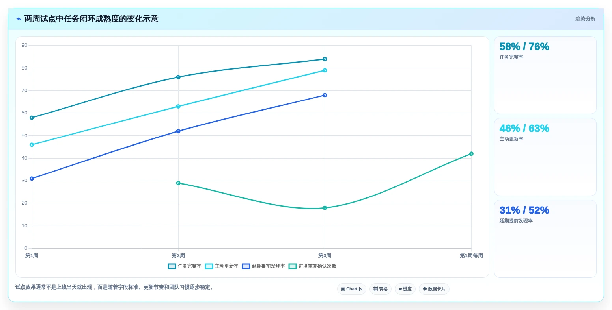
Task: Click the 0 y-axis tick label
Action: [26, 248]
